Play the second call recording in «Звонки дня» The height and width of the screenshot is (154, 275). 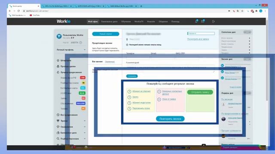tap(222, 72)
